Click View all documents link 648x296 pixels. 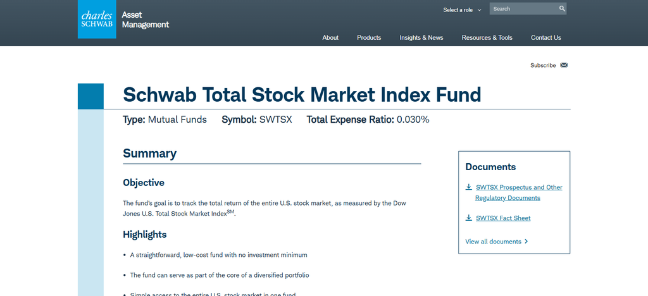pyautogui.click(x=493, y=242)
